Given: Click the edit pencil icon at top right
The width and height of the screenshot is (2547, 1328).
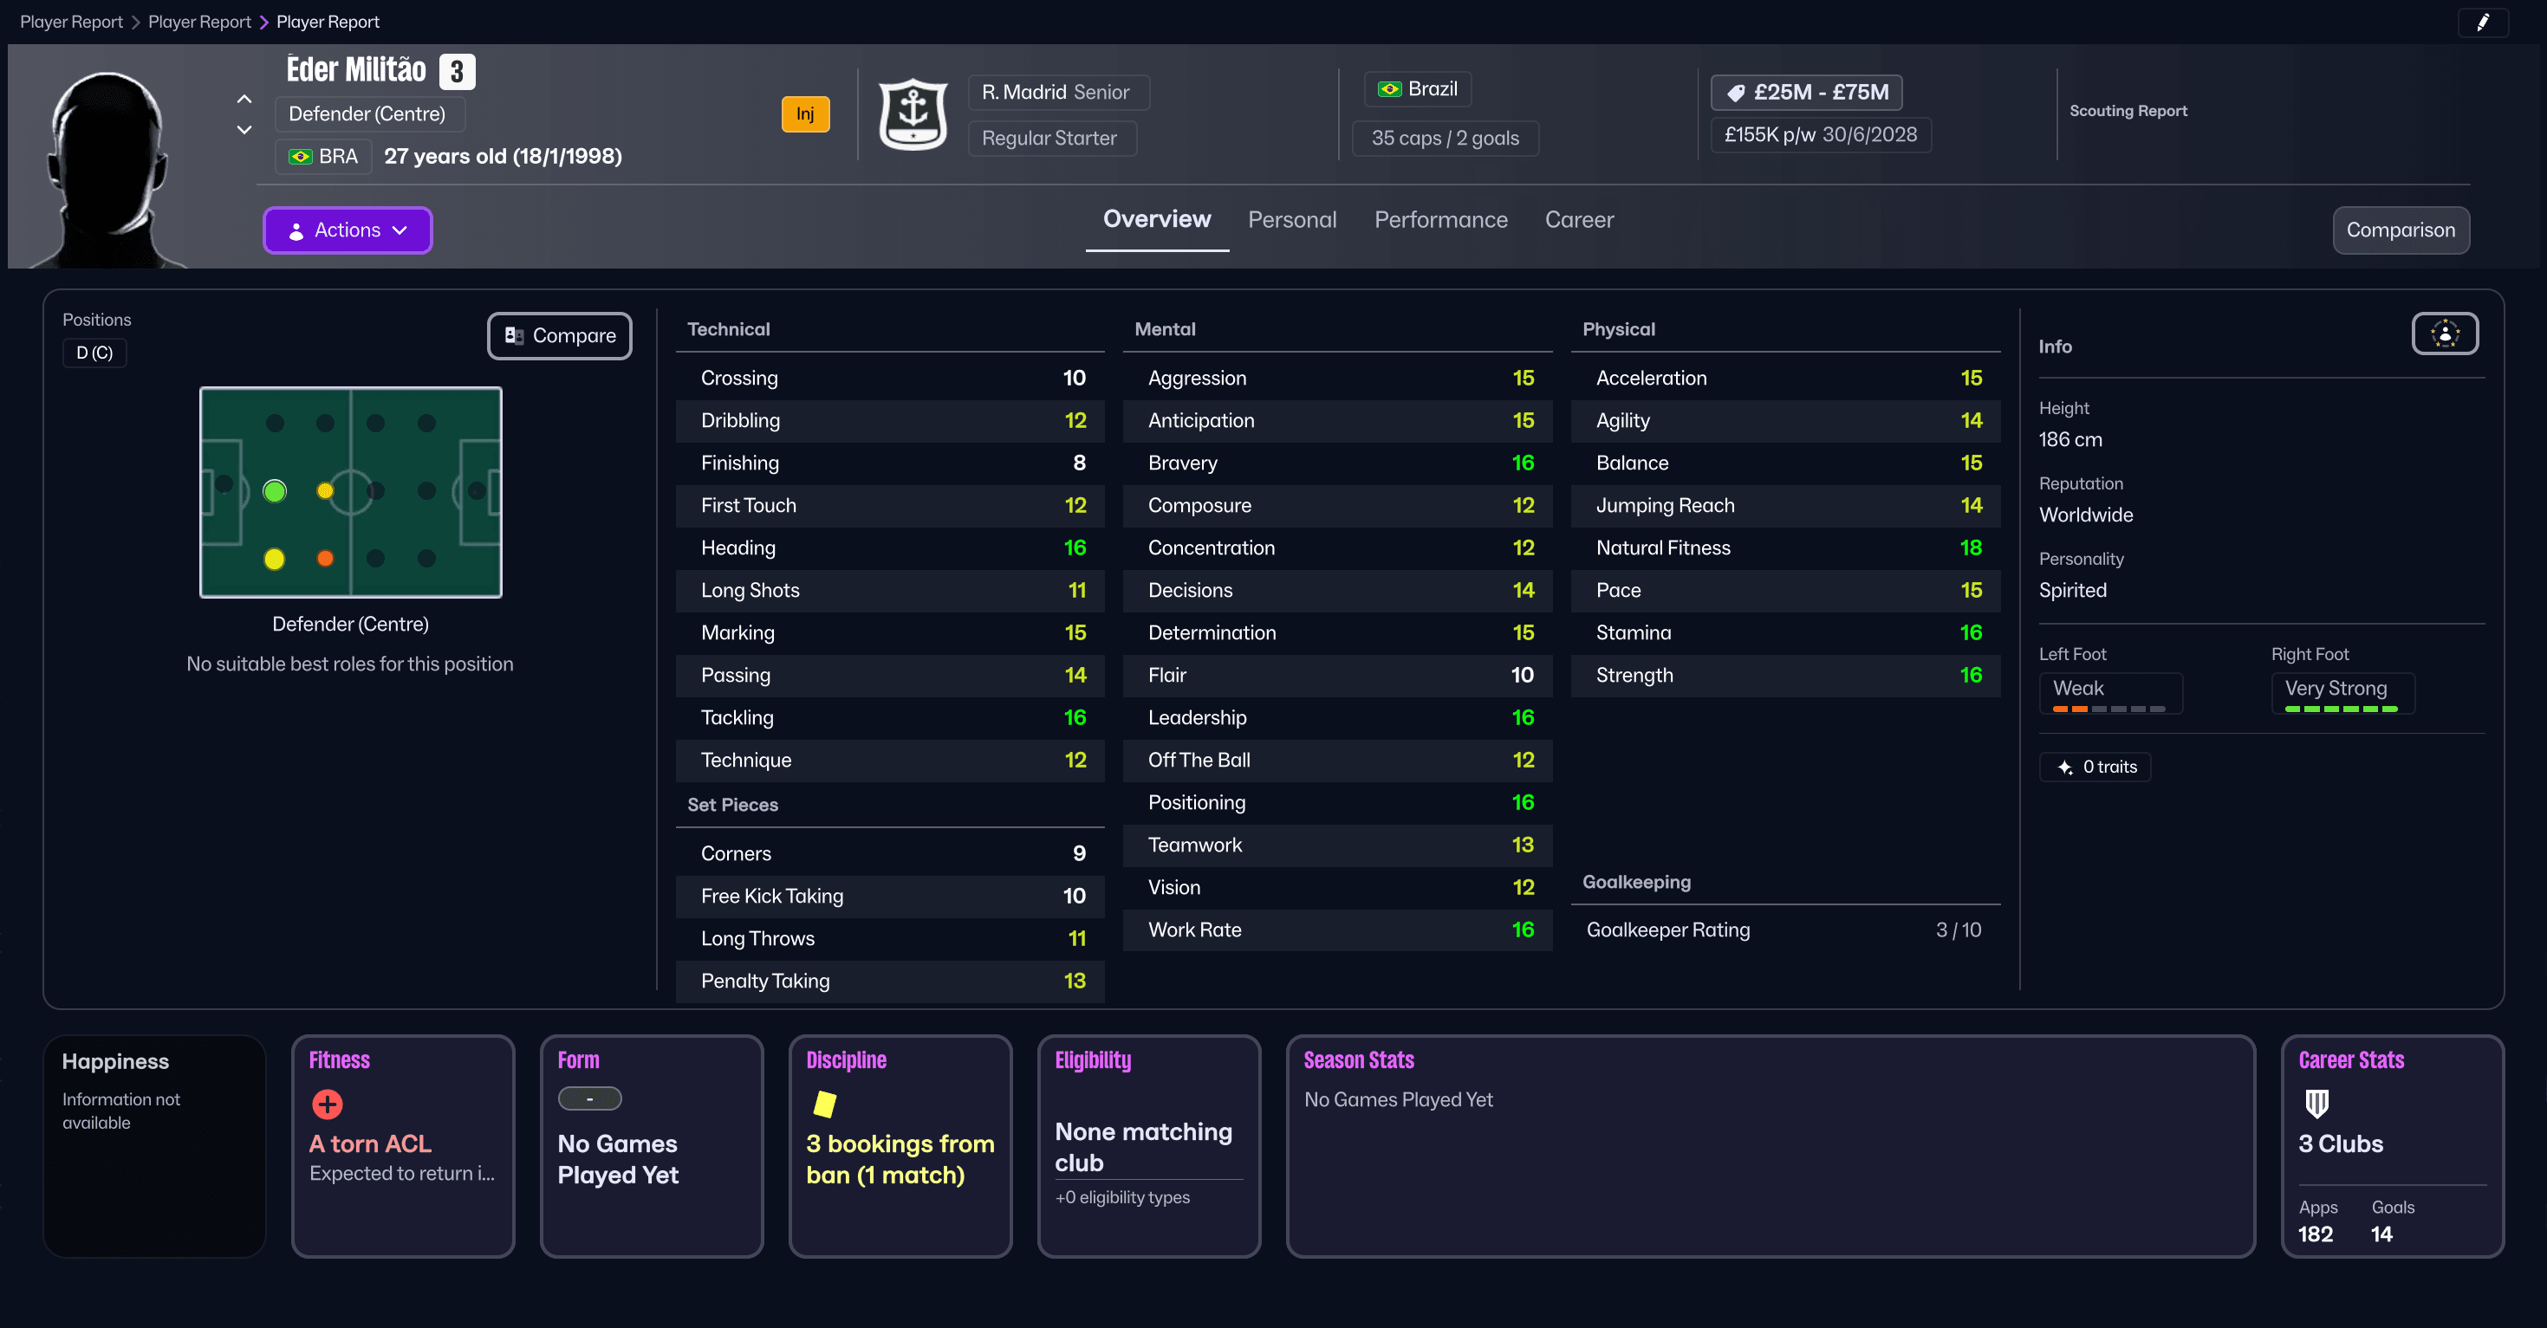Looking at the screenshot, I should click(x=2485, y=22).
